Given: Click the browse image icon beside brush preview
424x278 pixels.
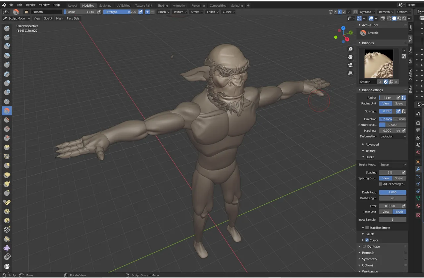Looking at the screenshot, I should click(x=404, y=56).
